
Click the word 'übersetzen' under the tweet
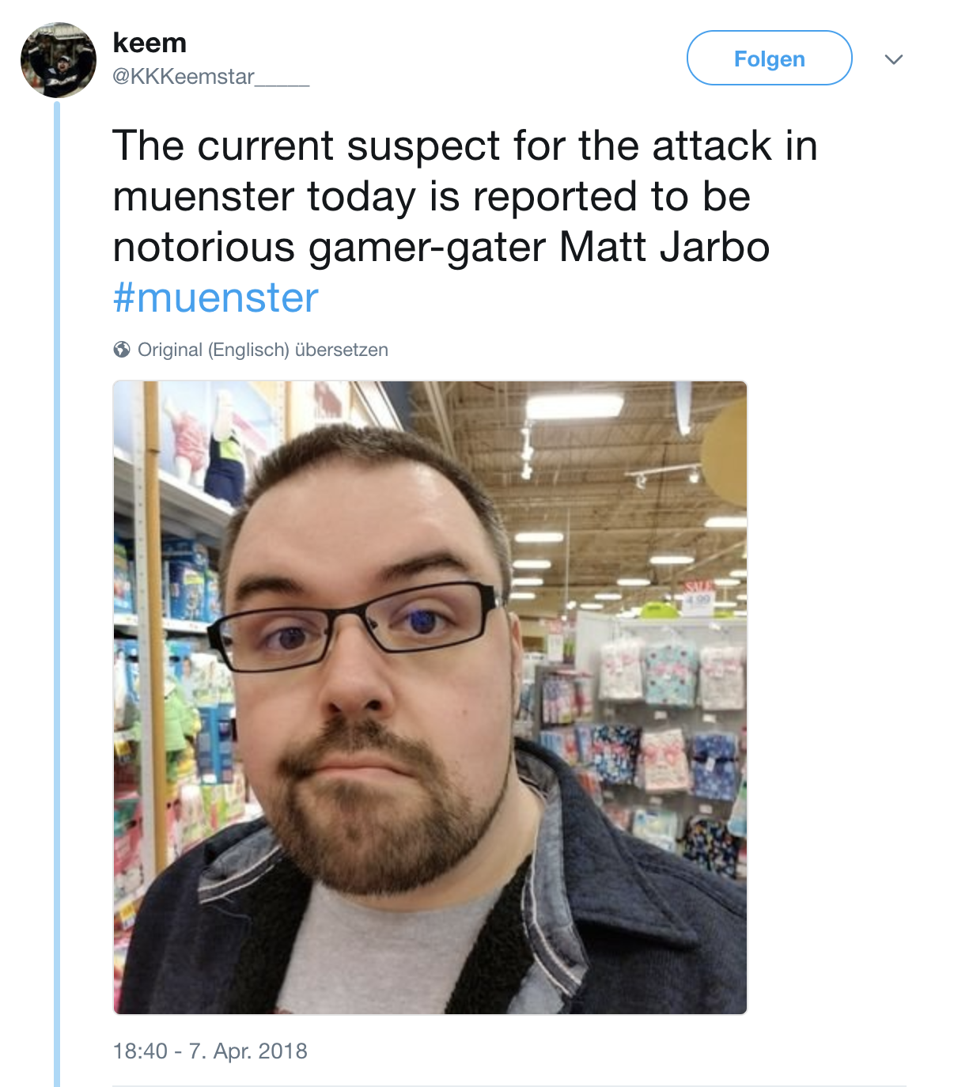pyautogui.click(x=342, y=350)
